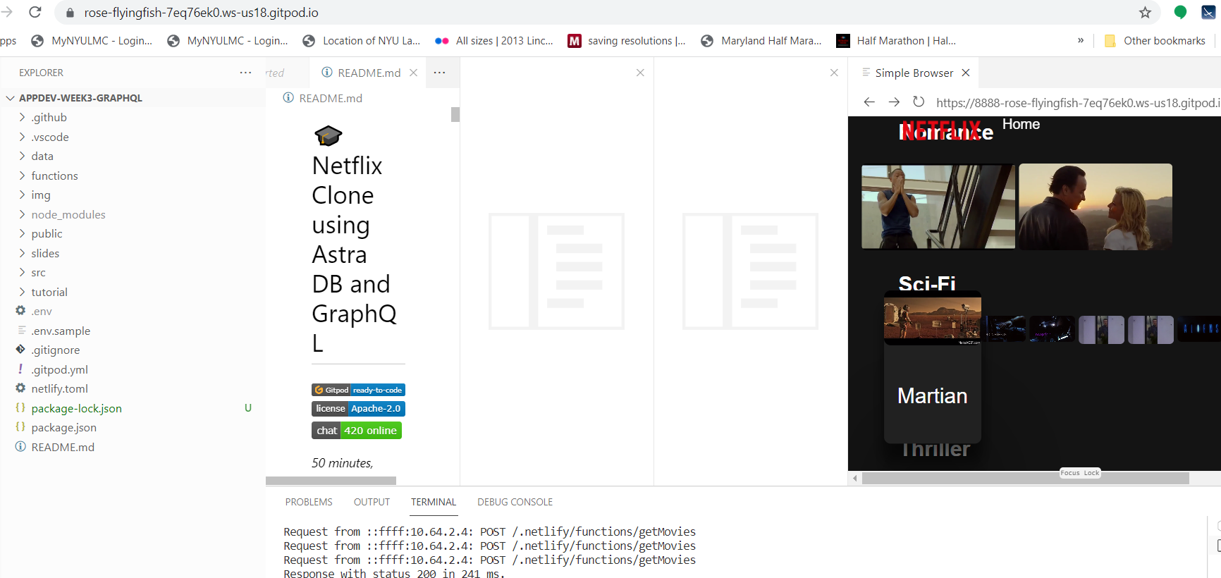The image size is (1221, 578).
Task: Open the MyNYULMC Login first bookmark
Action: coord(92,41)
